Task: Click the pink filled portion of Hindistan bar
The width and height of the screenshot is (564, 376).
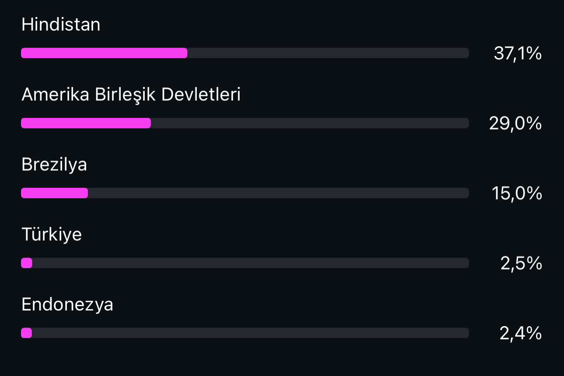Action: tap(104, 53)
